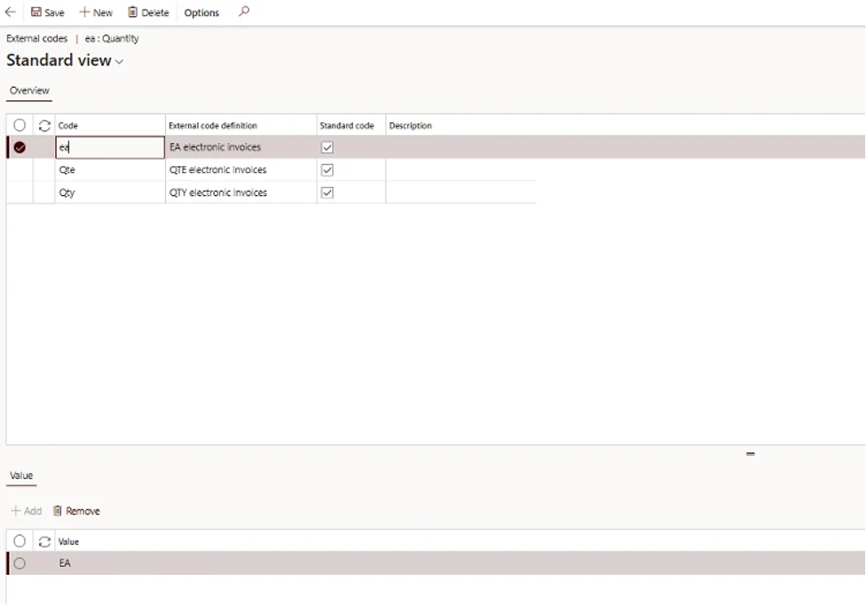Click EA electronic invoices cell
The height and width of the screenshot is (606, 867).
tap(241, 147)
